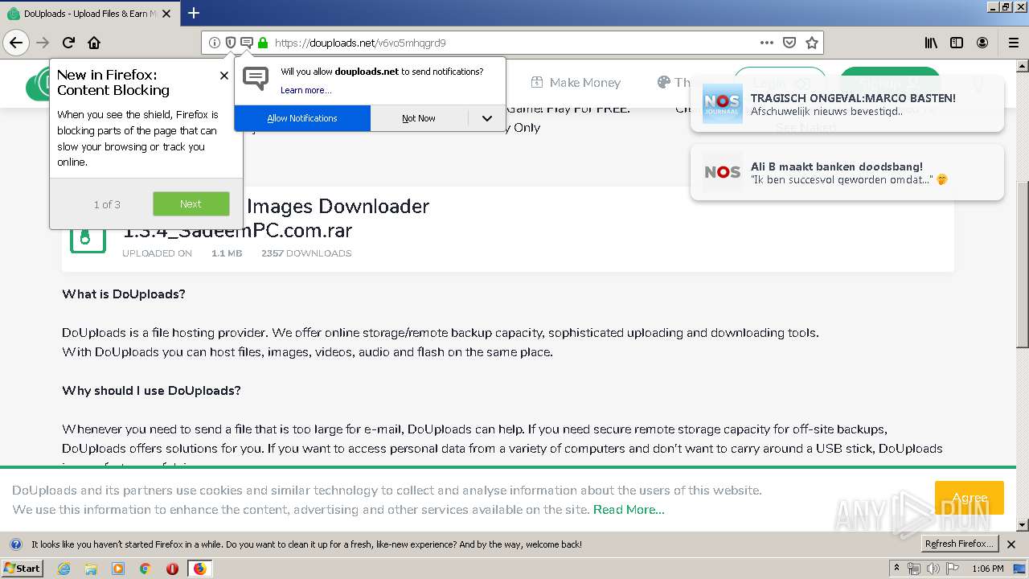Open the Learn more link about notifications
This screenshot has height=579, width=1029.
(x=306, y=90)
